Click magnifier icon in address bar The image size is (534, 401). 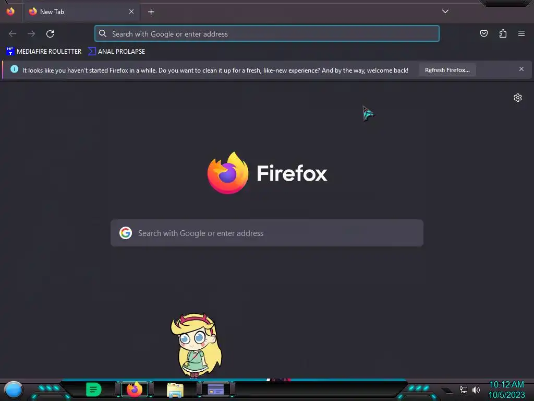click(103, 33)
